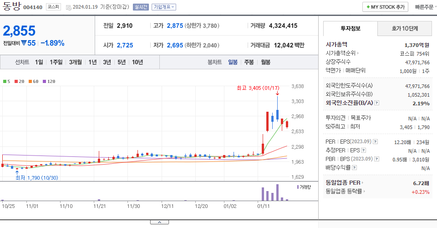This screenshot has width=437, height=228.
Task: Select the 주봉 weekly candle chart
Action: (x=249, y=62)
